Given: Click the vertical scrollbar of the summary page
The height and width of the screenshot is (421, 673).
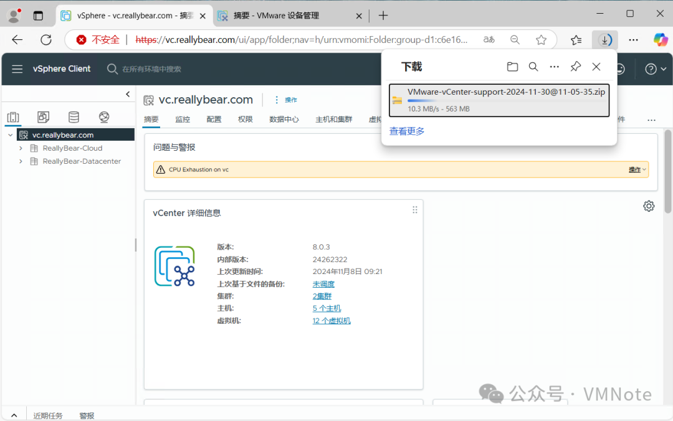Looking at the screenshot, I should [667, 172].
